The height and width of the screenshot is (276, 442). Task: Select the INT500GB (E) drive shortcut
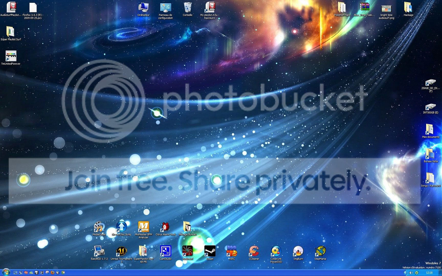tap(430, 108)
